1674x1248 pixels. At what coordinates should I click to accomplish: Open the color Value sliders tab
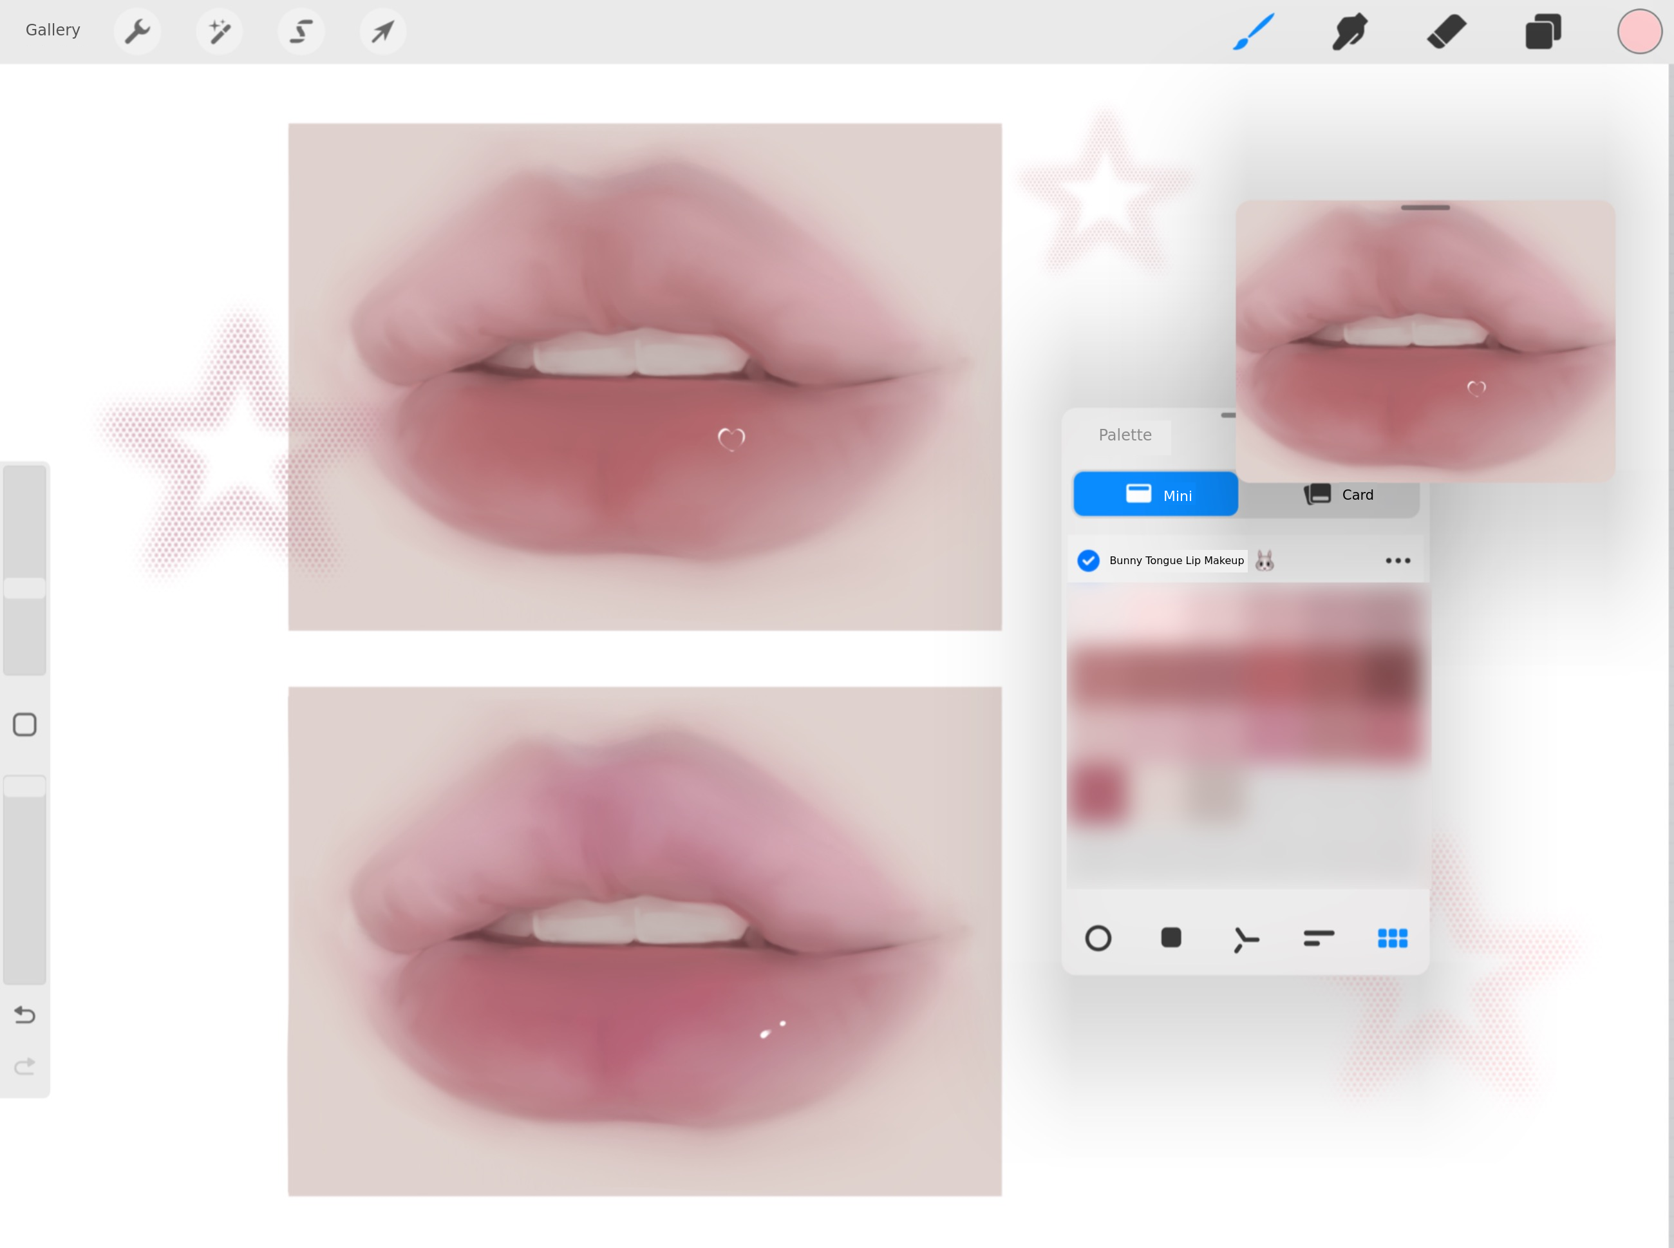coord(1319,938)
